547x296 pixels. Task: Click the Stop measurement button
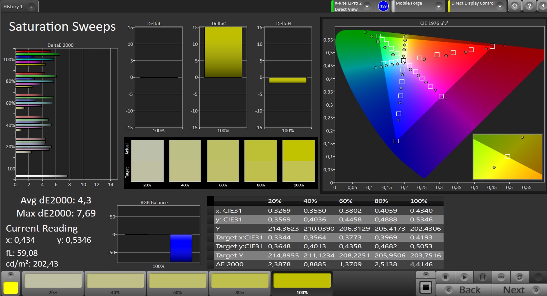click(x=445, y=277)
